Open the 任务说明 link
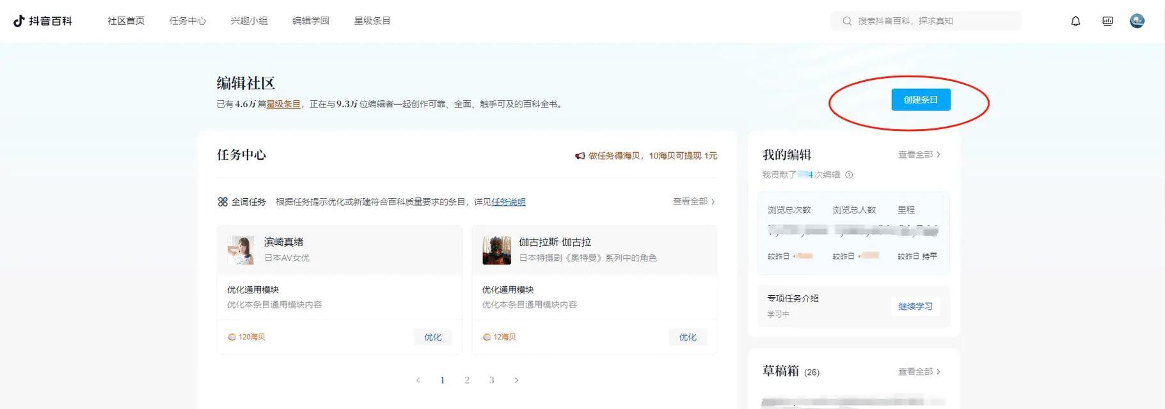 [x=509, y=202]
